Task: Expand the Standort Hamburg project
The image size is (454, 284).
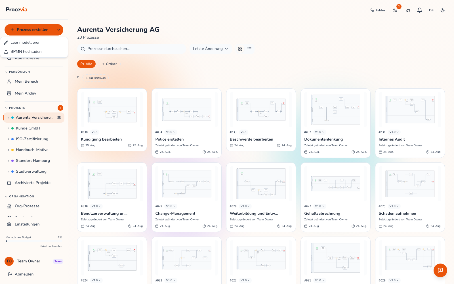Action: pos(9,161)
